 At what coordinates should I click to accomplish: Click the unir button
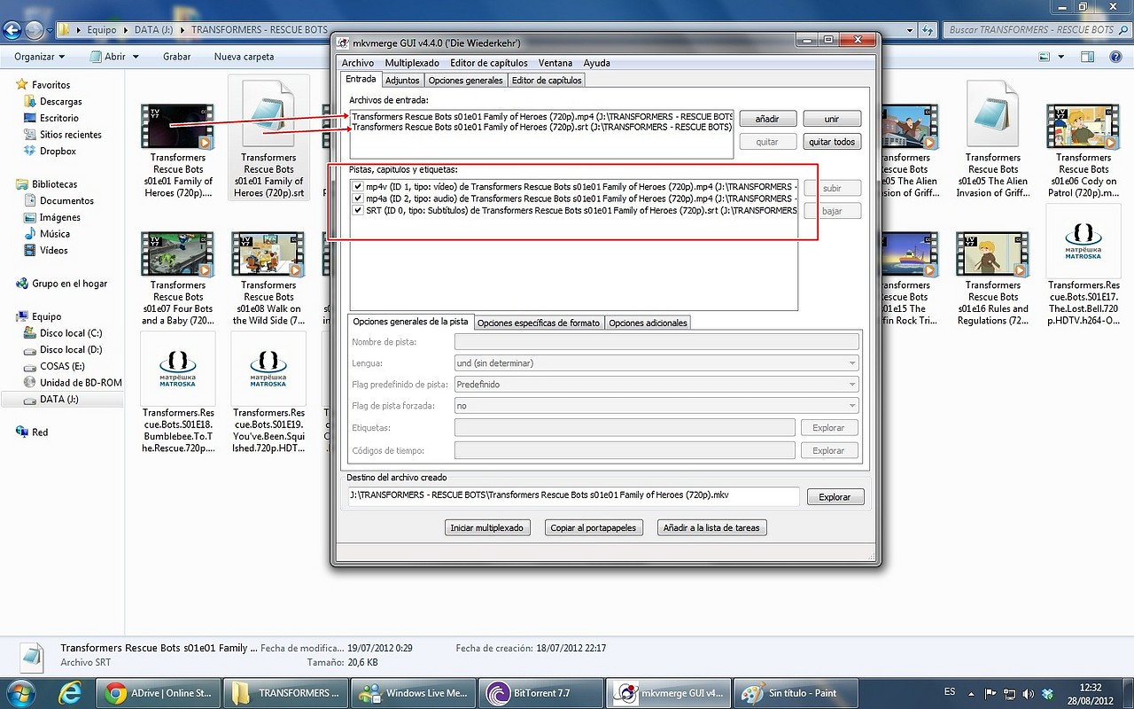pos(832,119)
